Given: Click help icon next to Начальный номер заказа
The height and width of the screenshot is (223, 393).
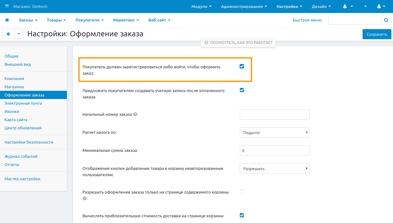Looking at the screenshot, I should [135, 115].
